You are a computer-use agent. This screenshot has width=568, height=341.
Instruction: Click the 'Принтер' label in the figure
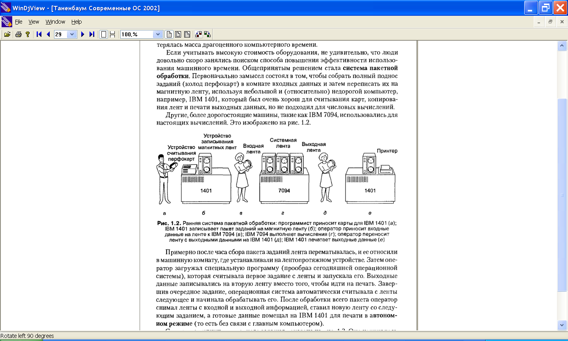click(x=387, y=151)
